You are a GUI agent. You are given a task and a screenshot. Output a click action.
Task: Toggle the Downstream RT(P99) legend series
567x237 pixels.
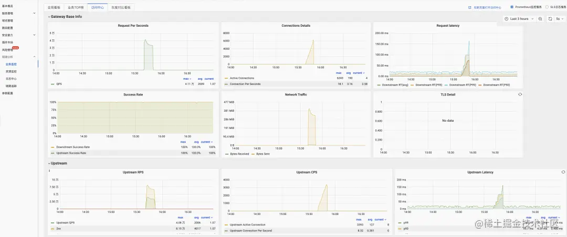[x=463, y=85]
